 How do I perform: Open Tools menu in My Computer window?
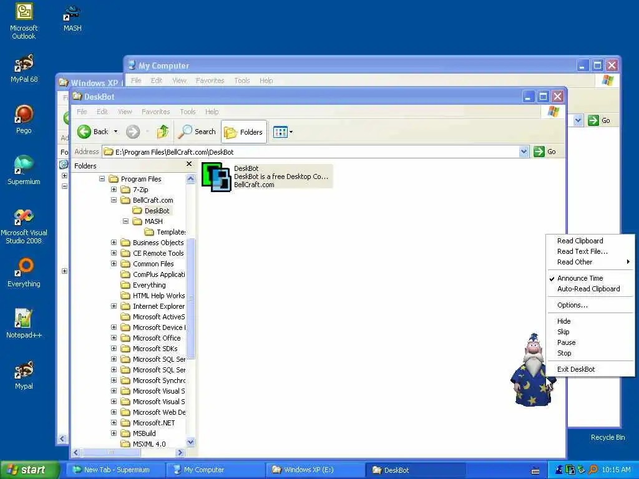pyautogui.click(x=241, y=80)
